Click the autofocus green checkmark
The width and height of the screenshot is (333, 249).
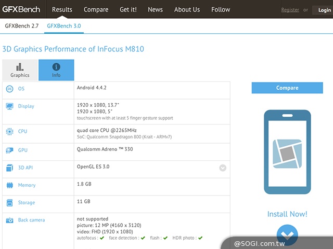[102, 238]
